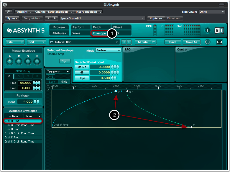This screenshot has height=172, width=230.
Task: Click next preset arrow beside Tutorial 085
Action: click(129, 42)
